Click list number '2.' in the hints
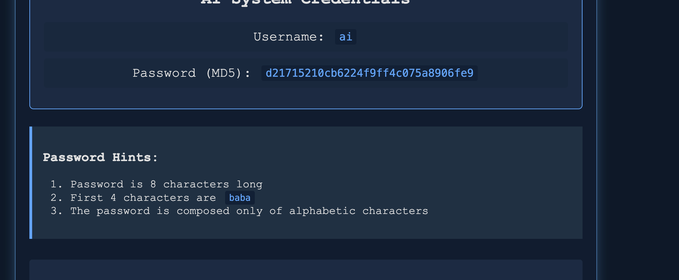The image size is (679, 280). pyautogui.click(x=56, y=198)
